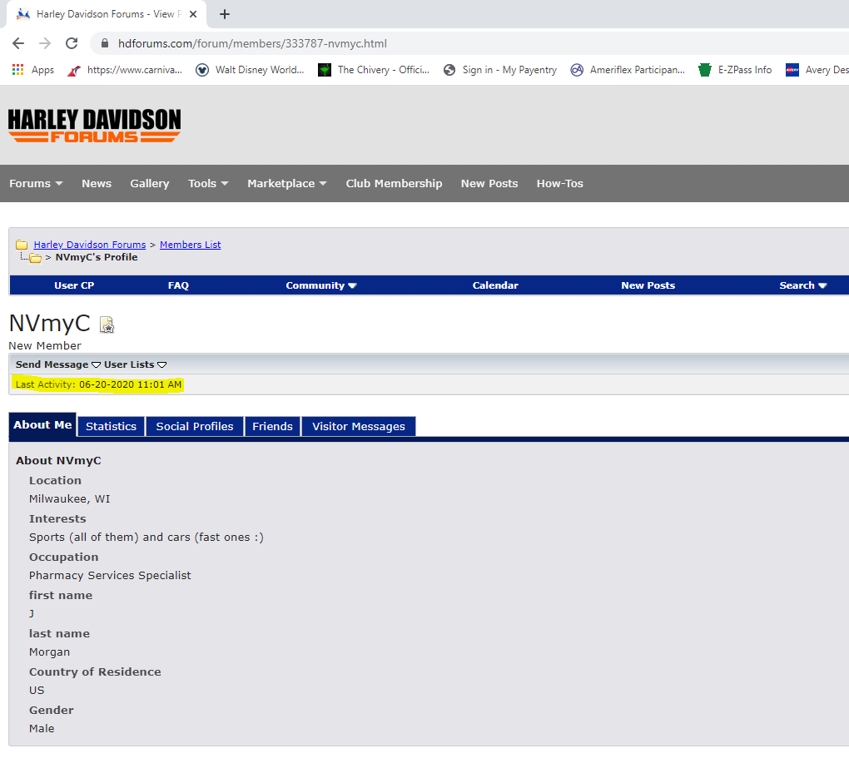
Task: Close the Harley Davidson Forums tab
Action: pos(193,14)
